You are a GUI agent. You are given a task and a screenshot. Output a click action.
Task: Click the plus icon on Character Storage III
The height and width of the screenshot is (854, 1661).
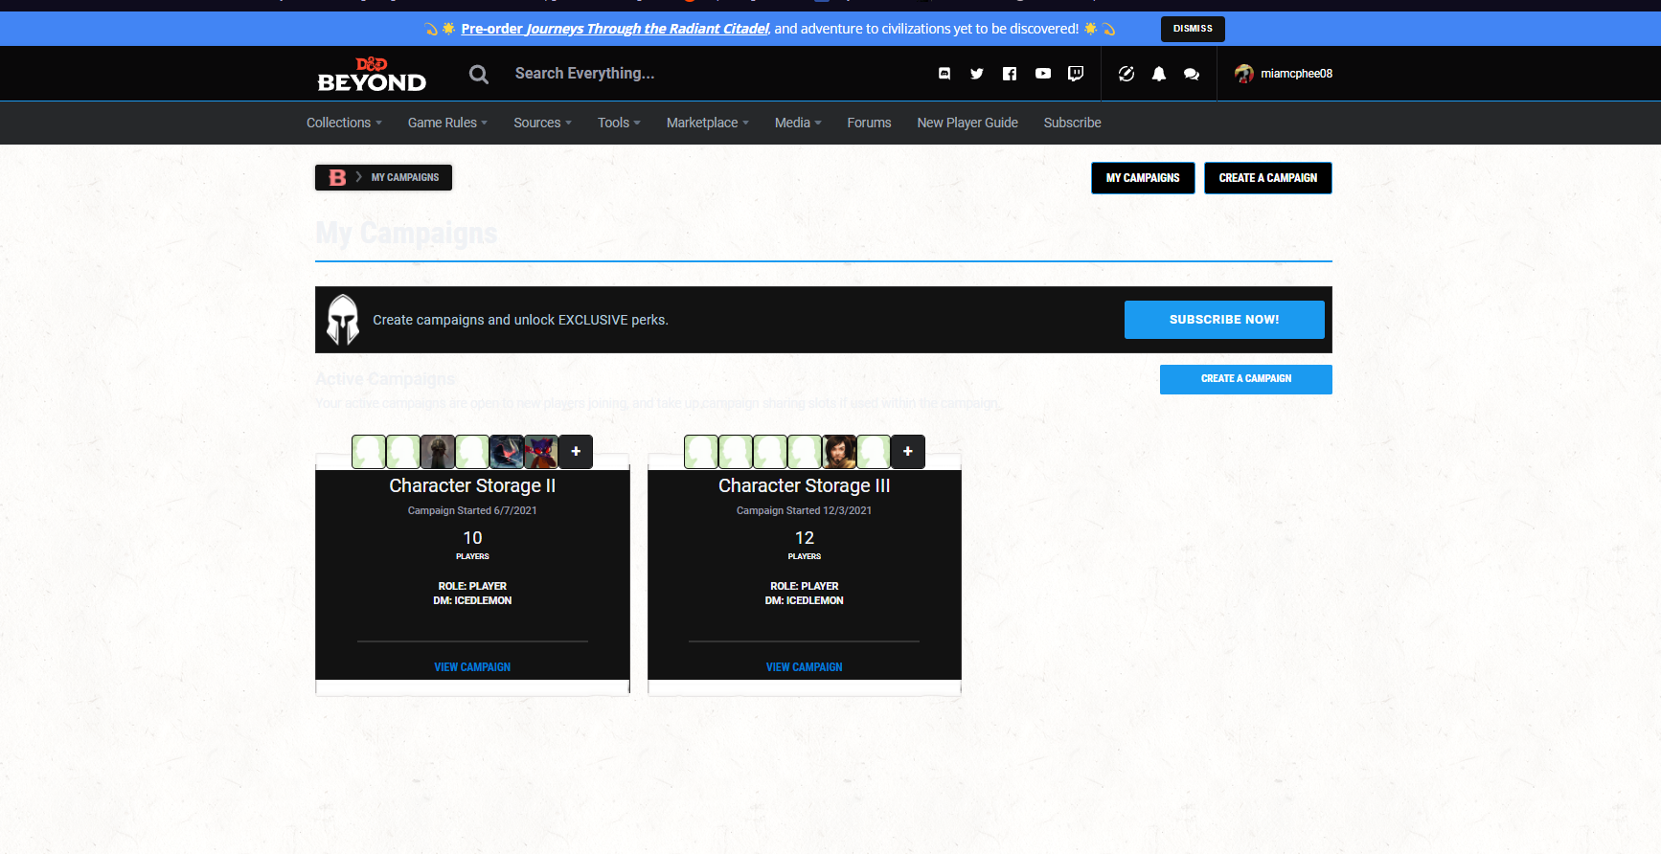[908, 452]
